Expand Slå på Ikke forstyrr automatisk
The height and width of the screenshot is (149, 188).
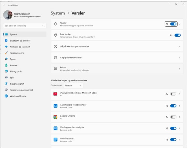pyautogui.click(x=179, y=46)
